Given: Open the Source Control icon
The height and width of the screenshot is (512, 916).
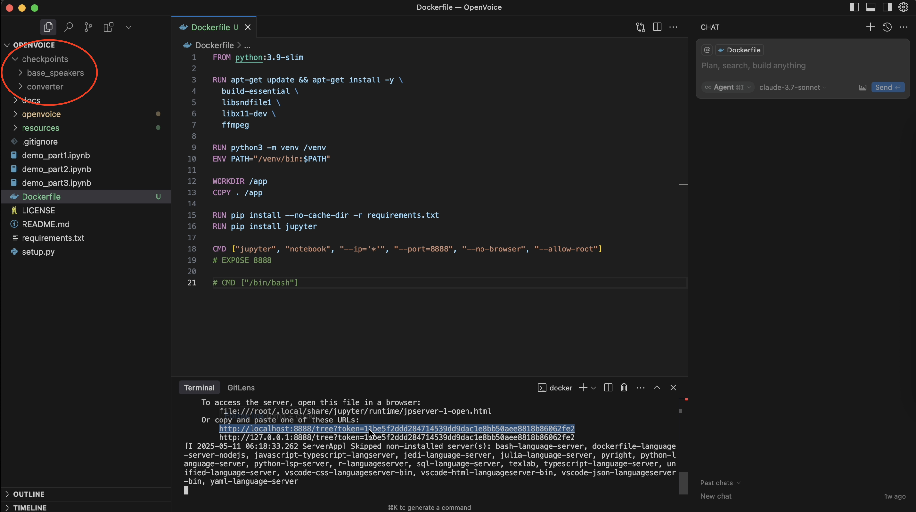Looking at the screenshot, I should pos(88,27).
